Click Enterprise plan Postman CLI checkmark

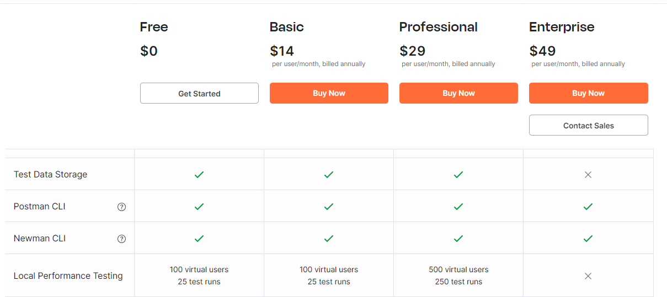(588, 207)
